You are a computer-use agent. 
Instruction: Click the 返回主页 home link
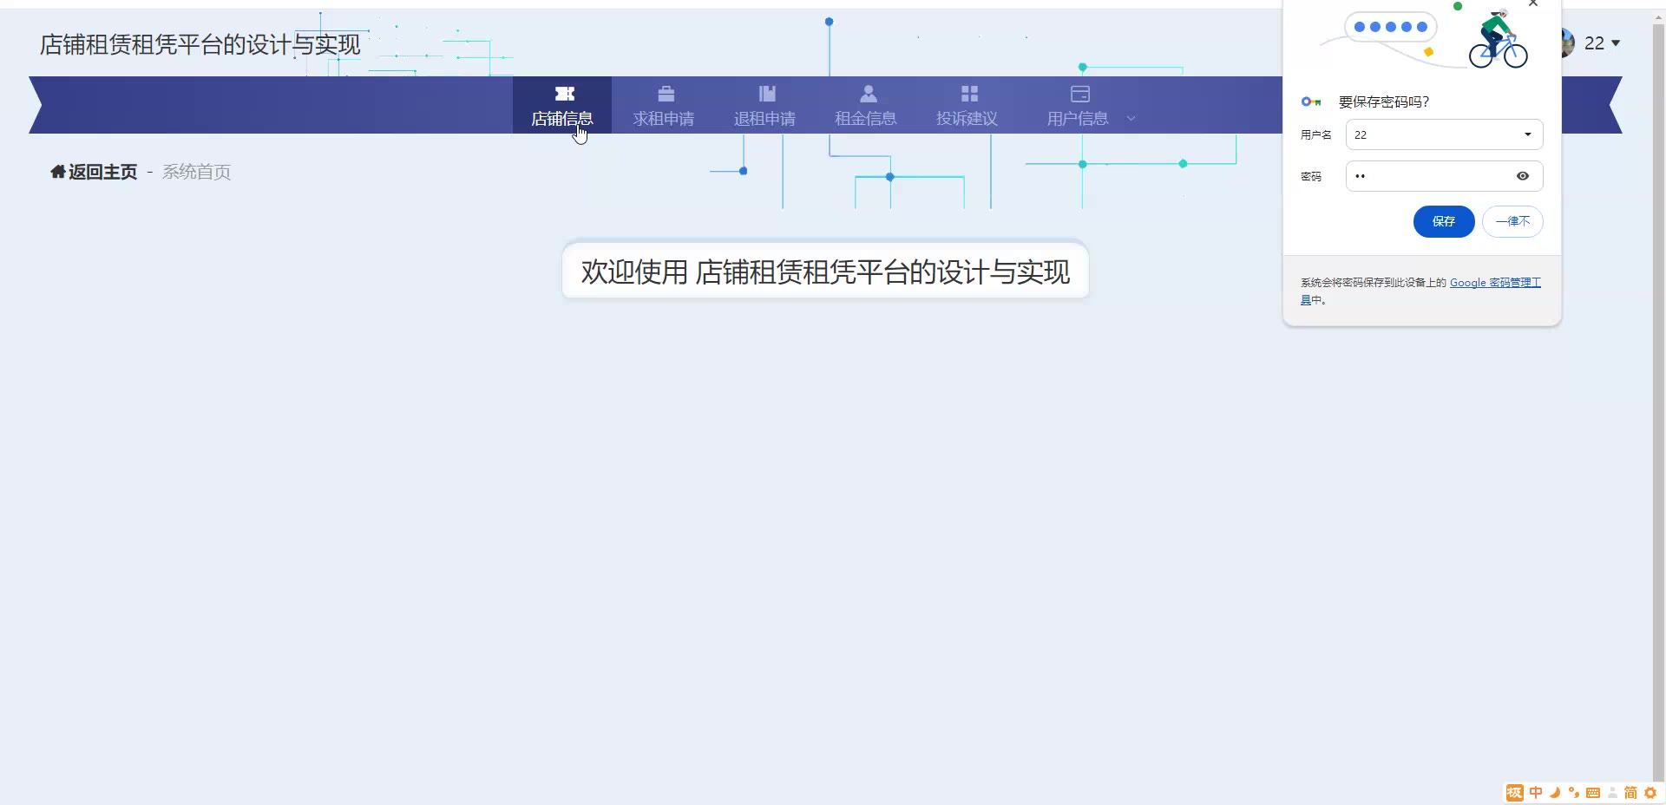94,172
